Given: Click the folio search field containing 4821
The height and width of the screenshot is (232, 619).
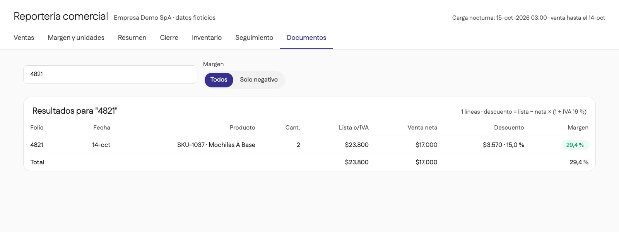Looking at the screenshot, I should (x=110, y=74).
